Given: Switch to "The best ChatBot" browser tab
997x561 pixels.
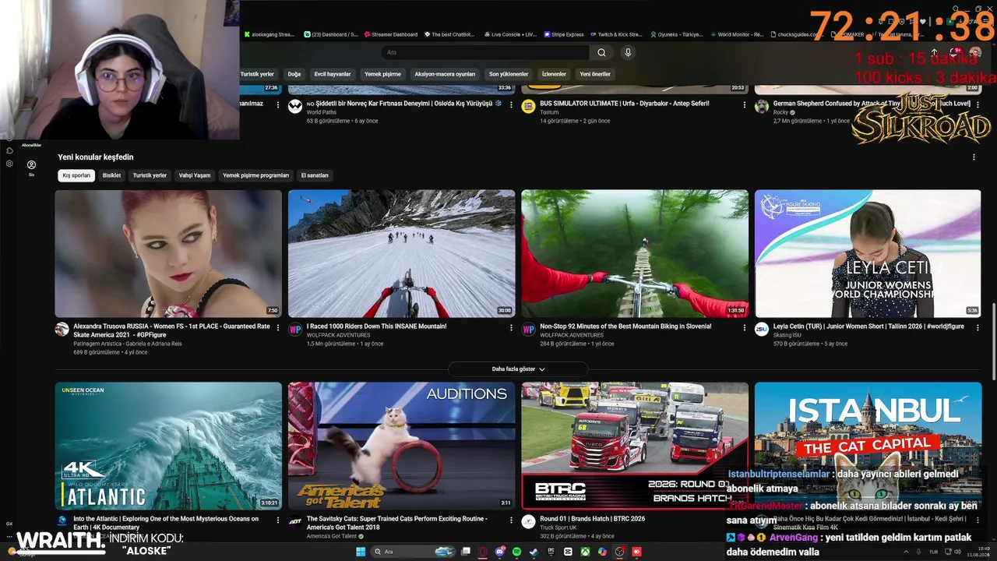Looking at the screenshot, I should (x=449, y=34).
